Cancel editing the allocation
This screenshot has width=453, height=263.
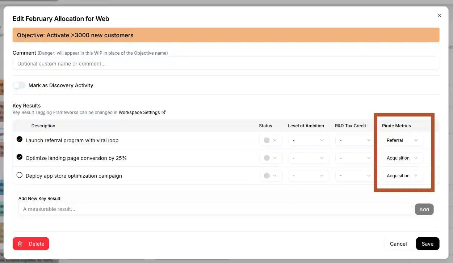[398, 243]
